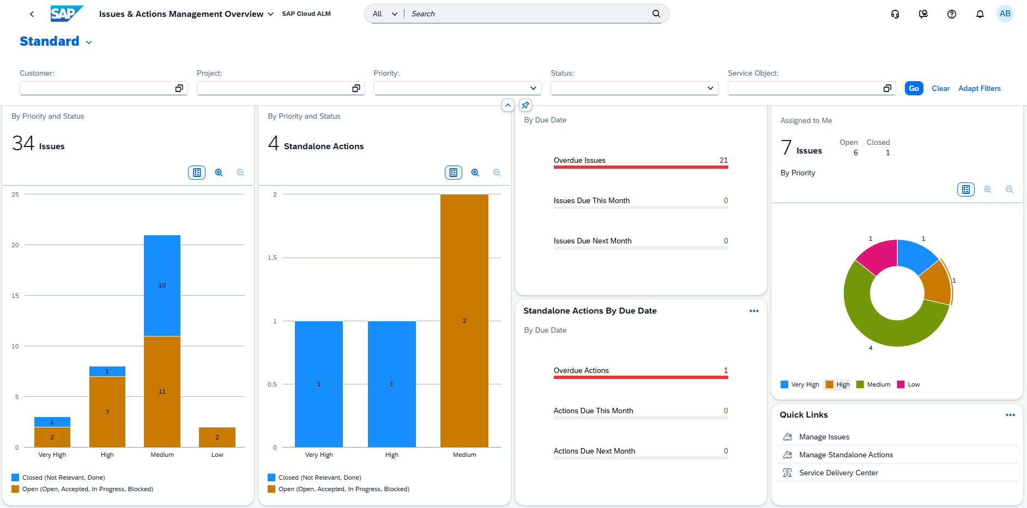Open the notifications bell
This screenshot has height=508, width=1027.
(980, 14)
